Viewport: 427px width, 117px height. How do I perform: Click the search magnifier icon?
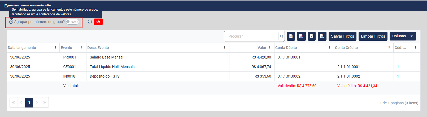coord(281,36)
